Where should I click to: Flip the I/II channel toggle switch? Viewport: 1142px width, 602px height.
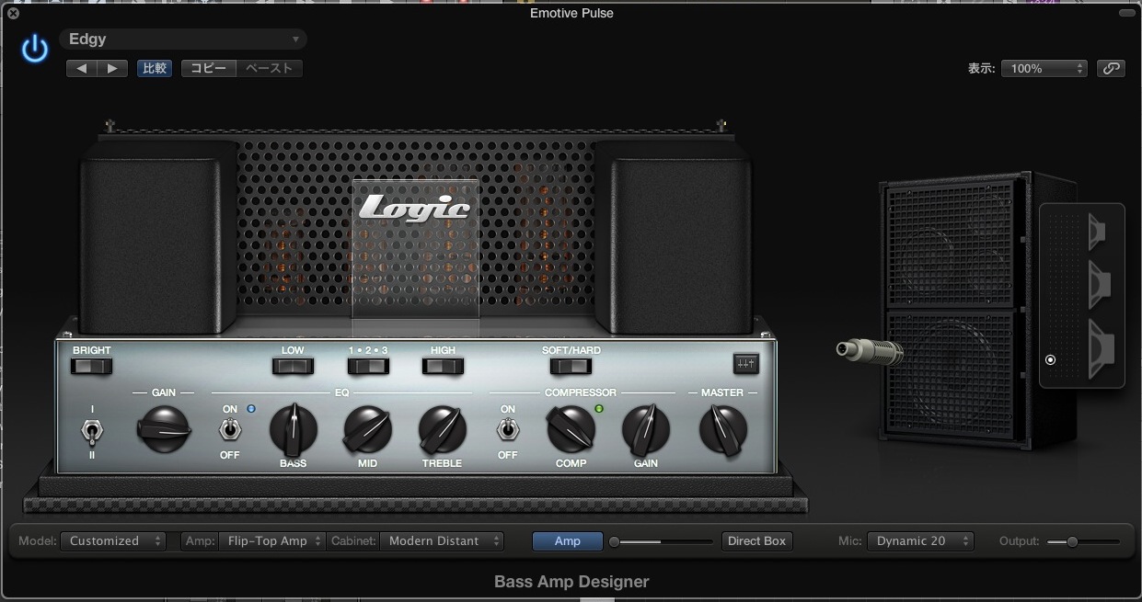[x=91, y=430]
